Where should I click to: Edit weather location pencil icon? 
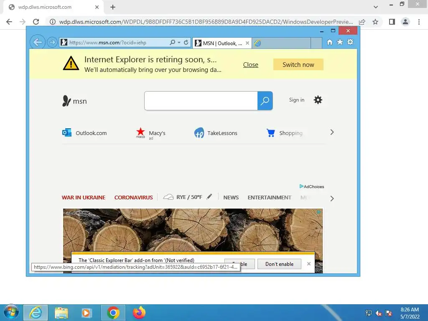209,196
